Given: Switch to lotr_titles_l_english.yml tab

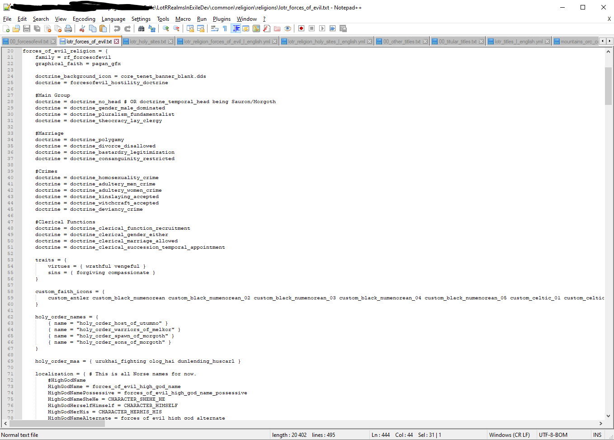Looking at the screenshot, I should point(519,41).
